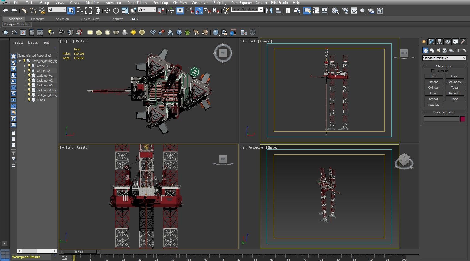
Task: Activate the Select and Link chain tool
Action: tap(24, 11)
